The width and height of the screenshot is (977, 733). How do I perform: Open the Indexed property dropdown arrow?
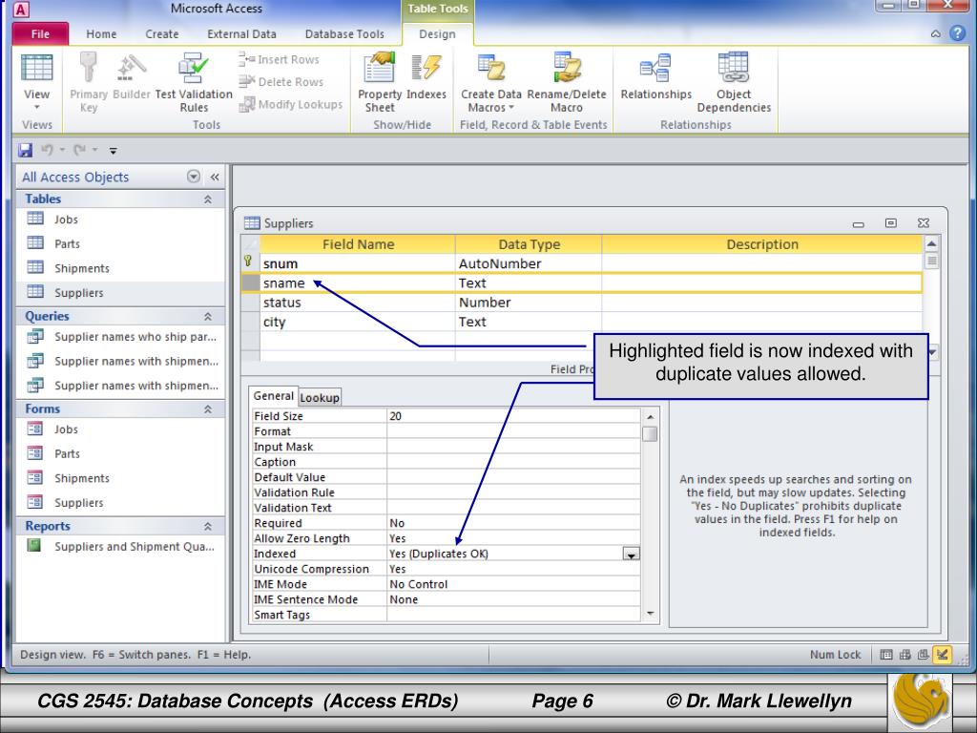[632, 555]
